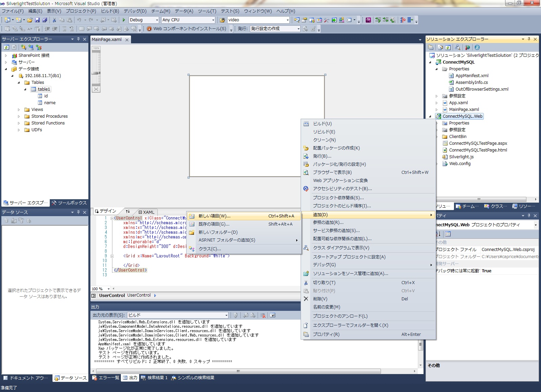This screenshot has height=392, width=541.
Task: Click the Find in Files icon beside video box
Action: [x=222, y=20]
